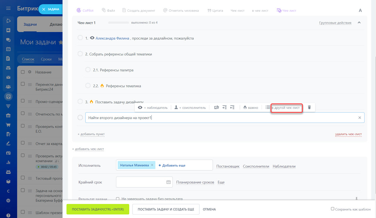Click the + добавить пункт link
376x218 pixels.
[x=91, y=134]
